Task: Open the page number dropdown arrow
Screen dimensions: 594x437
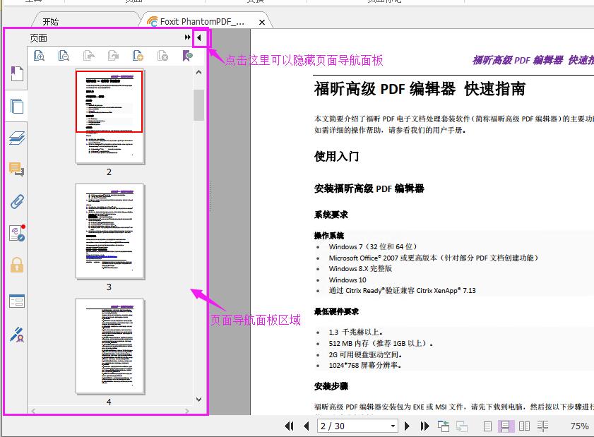Action: pos(393,426)
